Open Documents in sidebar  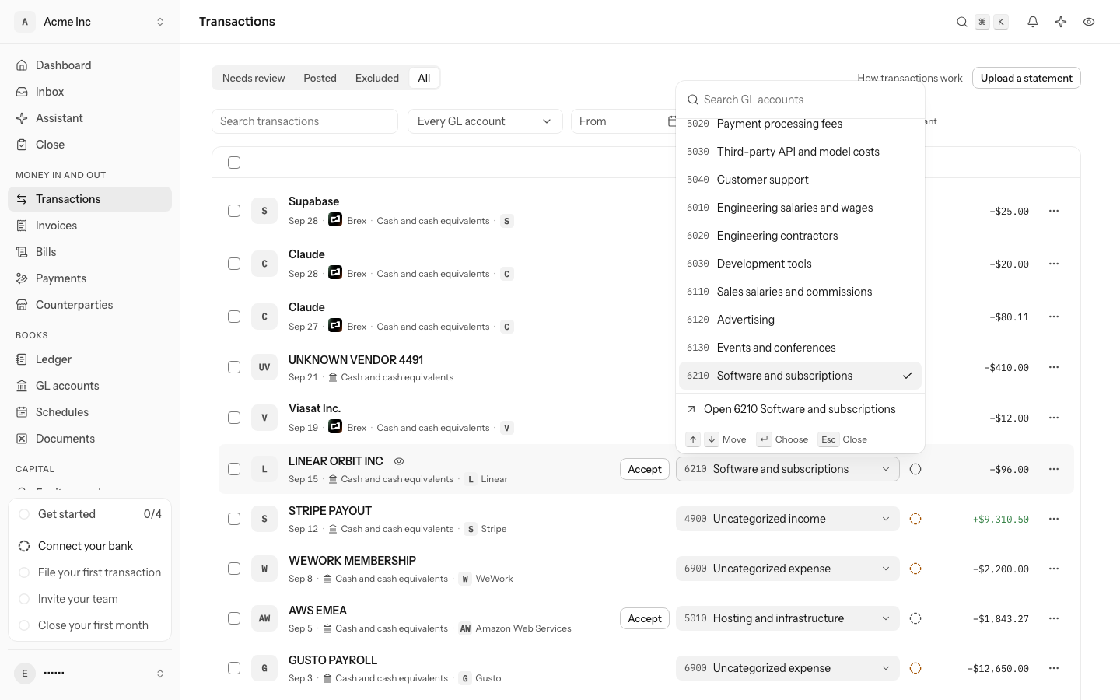click(x=89, y=439)
